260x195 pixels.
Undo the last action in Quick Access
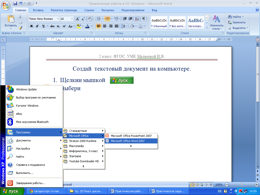point(21,3)
